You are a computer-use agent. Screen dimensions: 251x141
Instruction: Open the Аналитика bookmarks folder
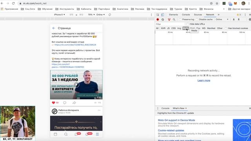pos(120,9)
